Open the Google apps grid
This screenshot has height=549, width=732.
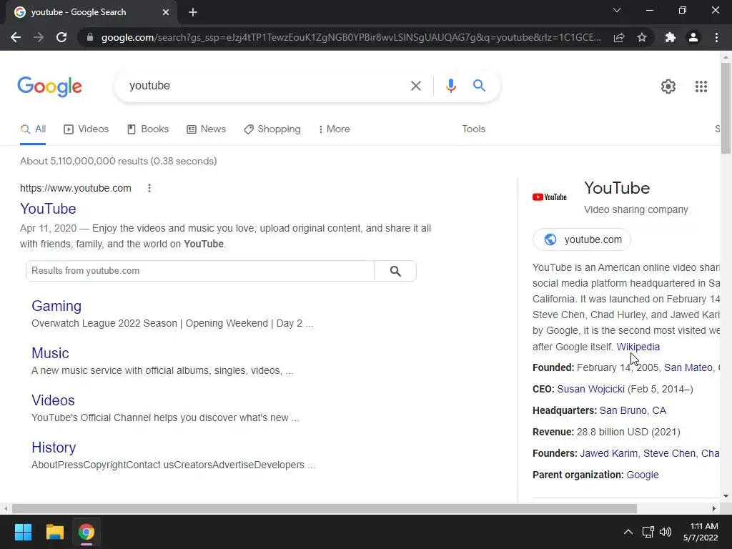pos(701,86)
